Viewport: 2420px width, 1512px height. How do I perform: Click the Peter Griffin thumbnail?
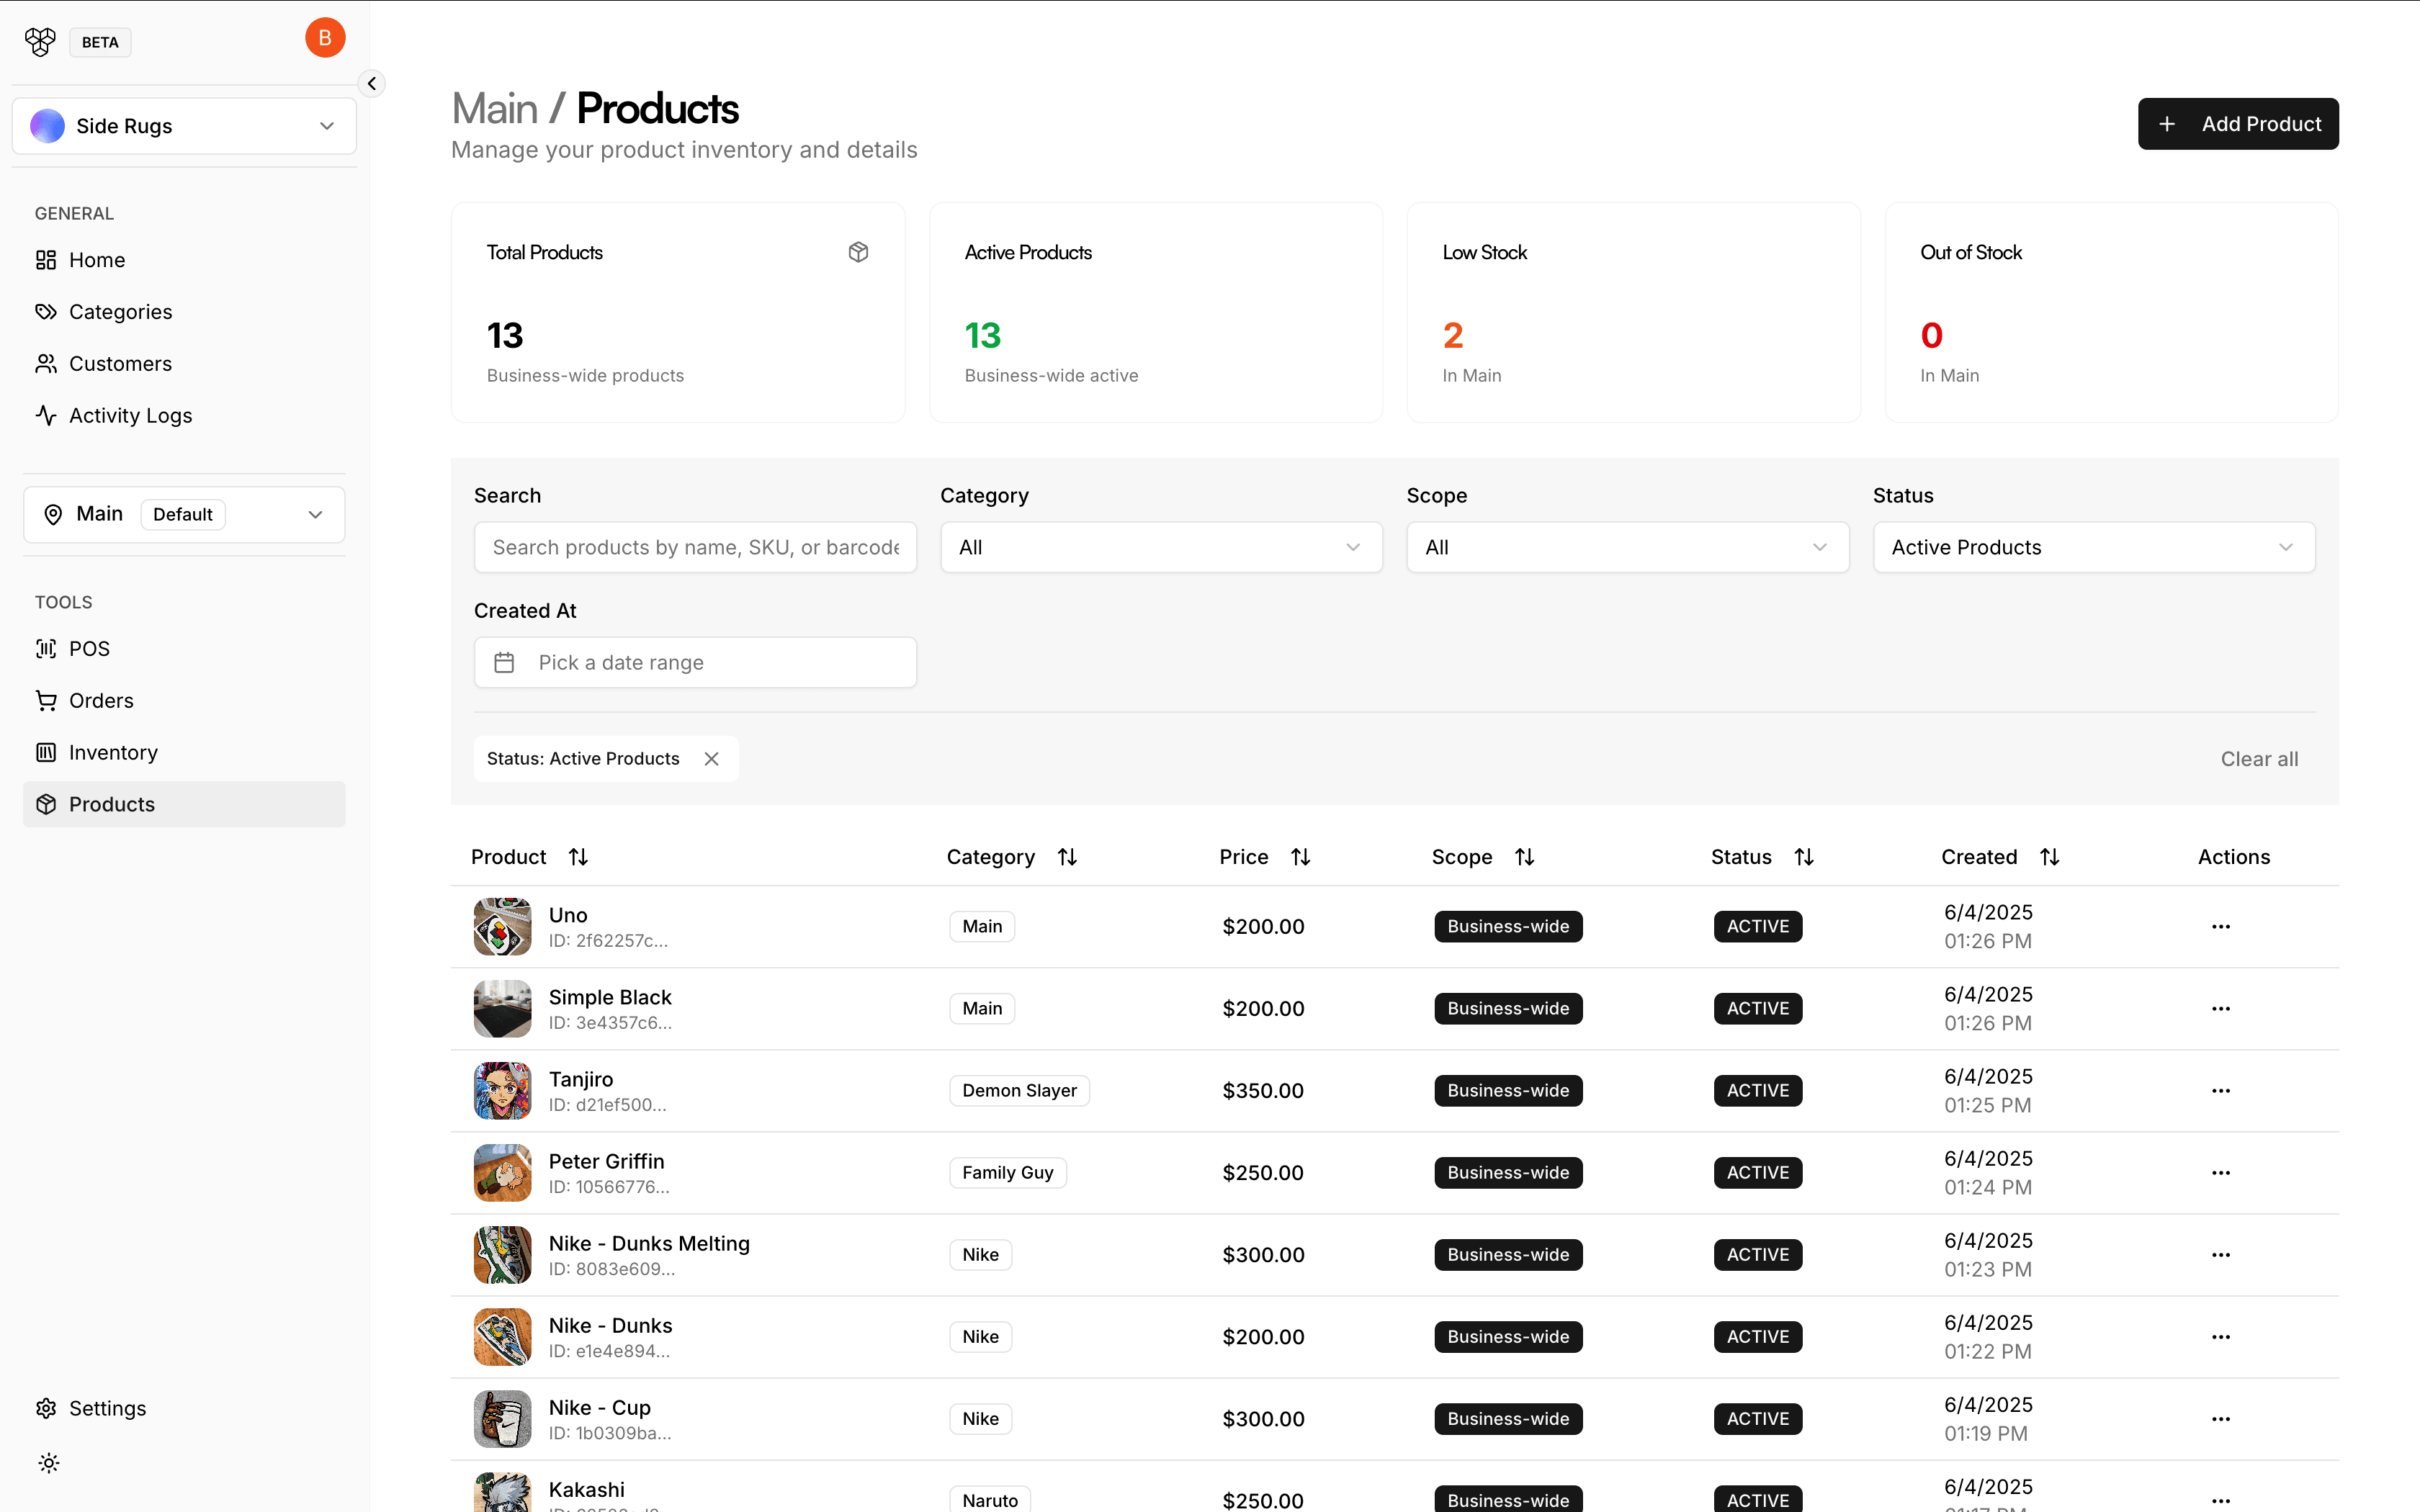(502, 1173)
